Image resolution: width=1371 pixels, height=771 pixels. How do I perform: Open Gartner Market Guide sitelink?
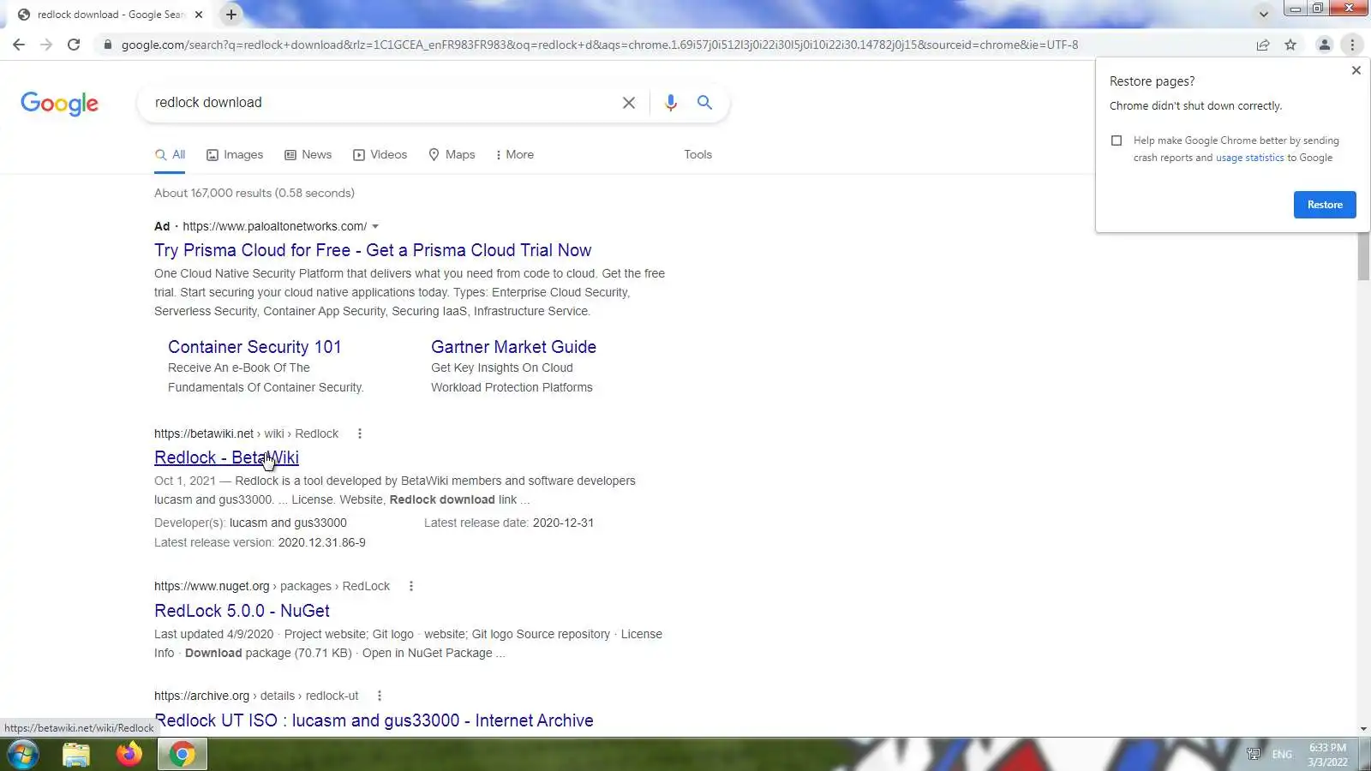513,347
